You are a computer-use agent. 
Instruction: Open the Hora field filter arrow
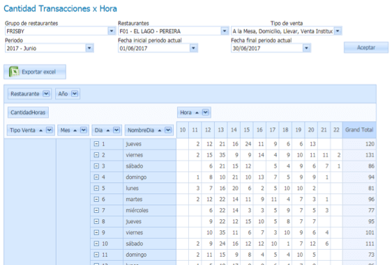[x=206, y=113]
